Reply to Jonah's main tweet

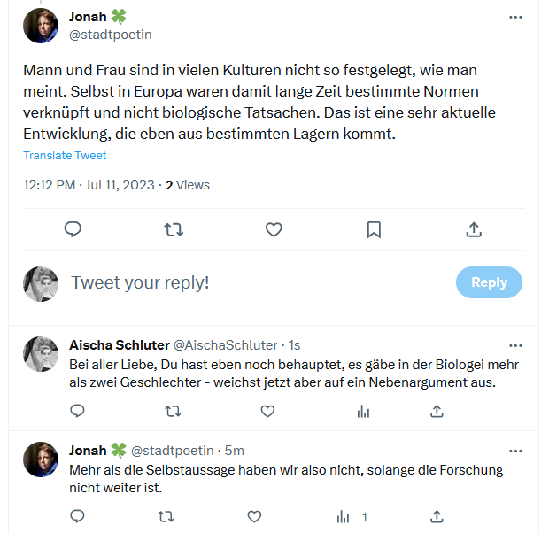coord(73,229)
